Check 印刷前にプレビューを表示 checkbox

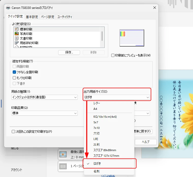(113, 55)
